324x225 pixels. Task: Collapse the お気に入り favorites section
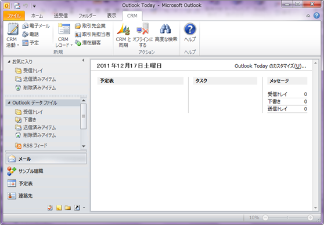(9, 61)
